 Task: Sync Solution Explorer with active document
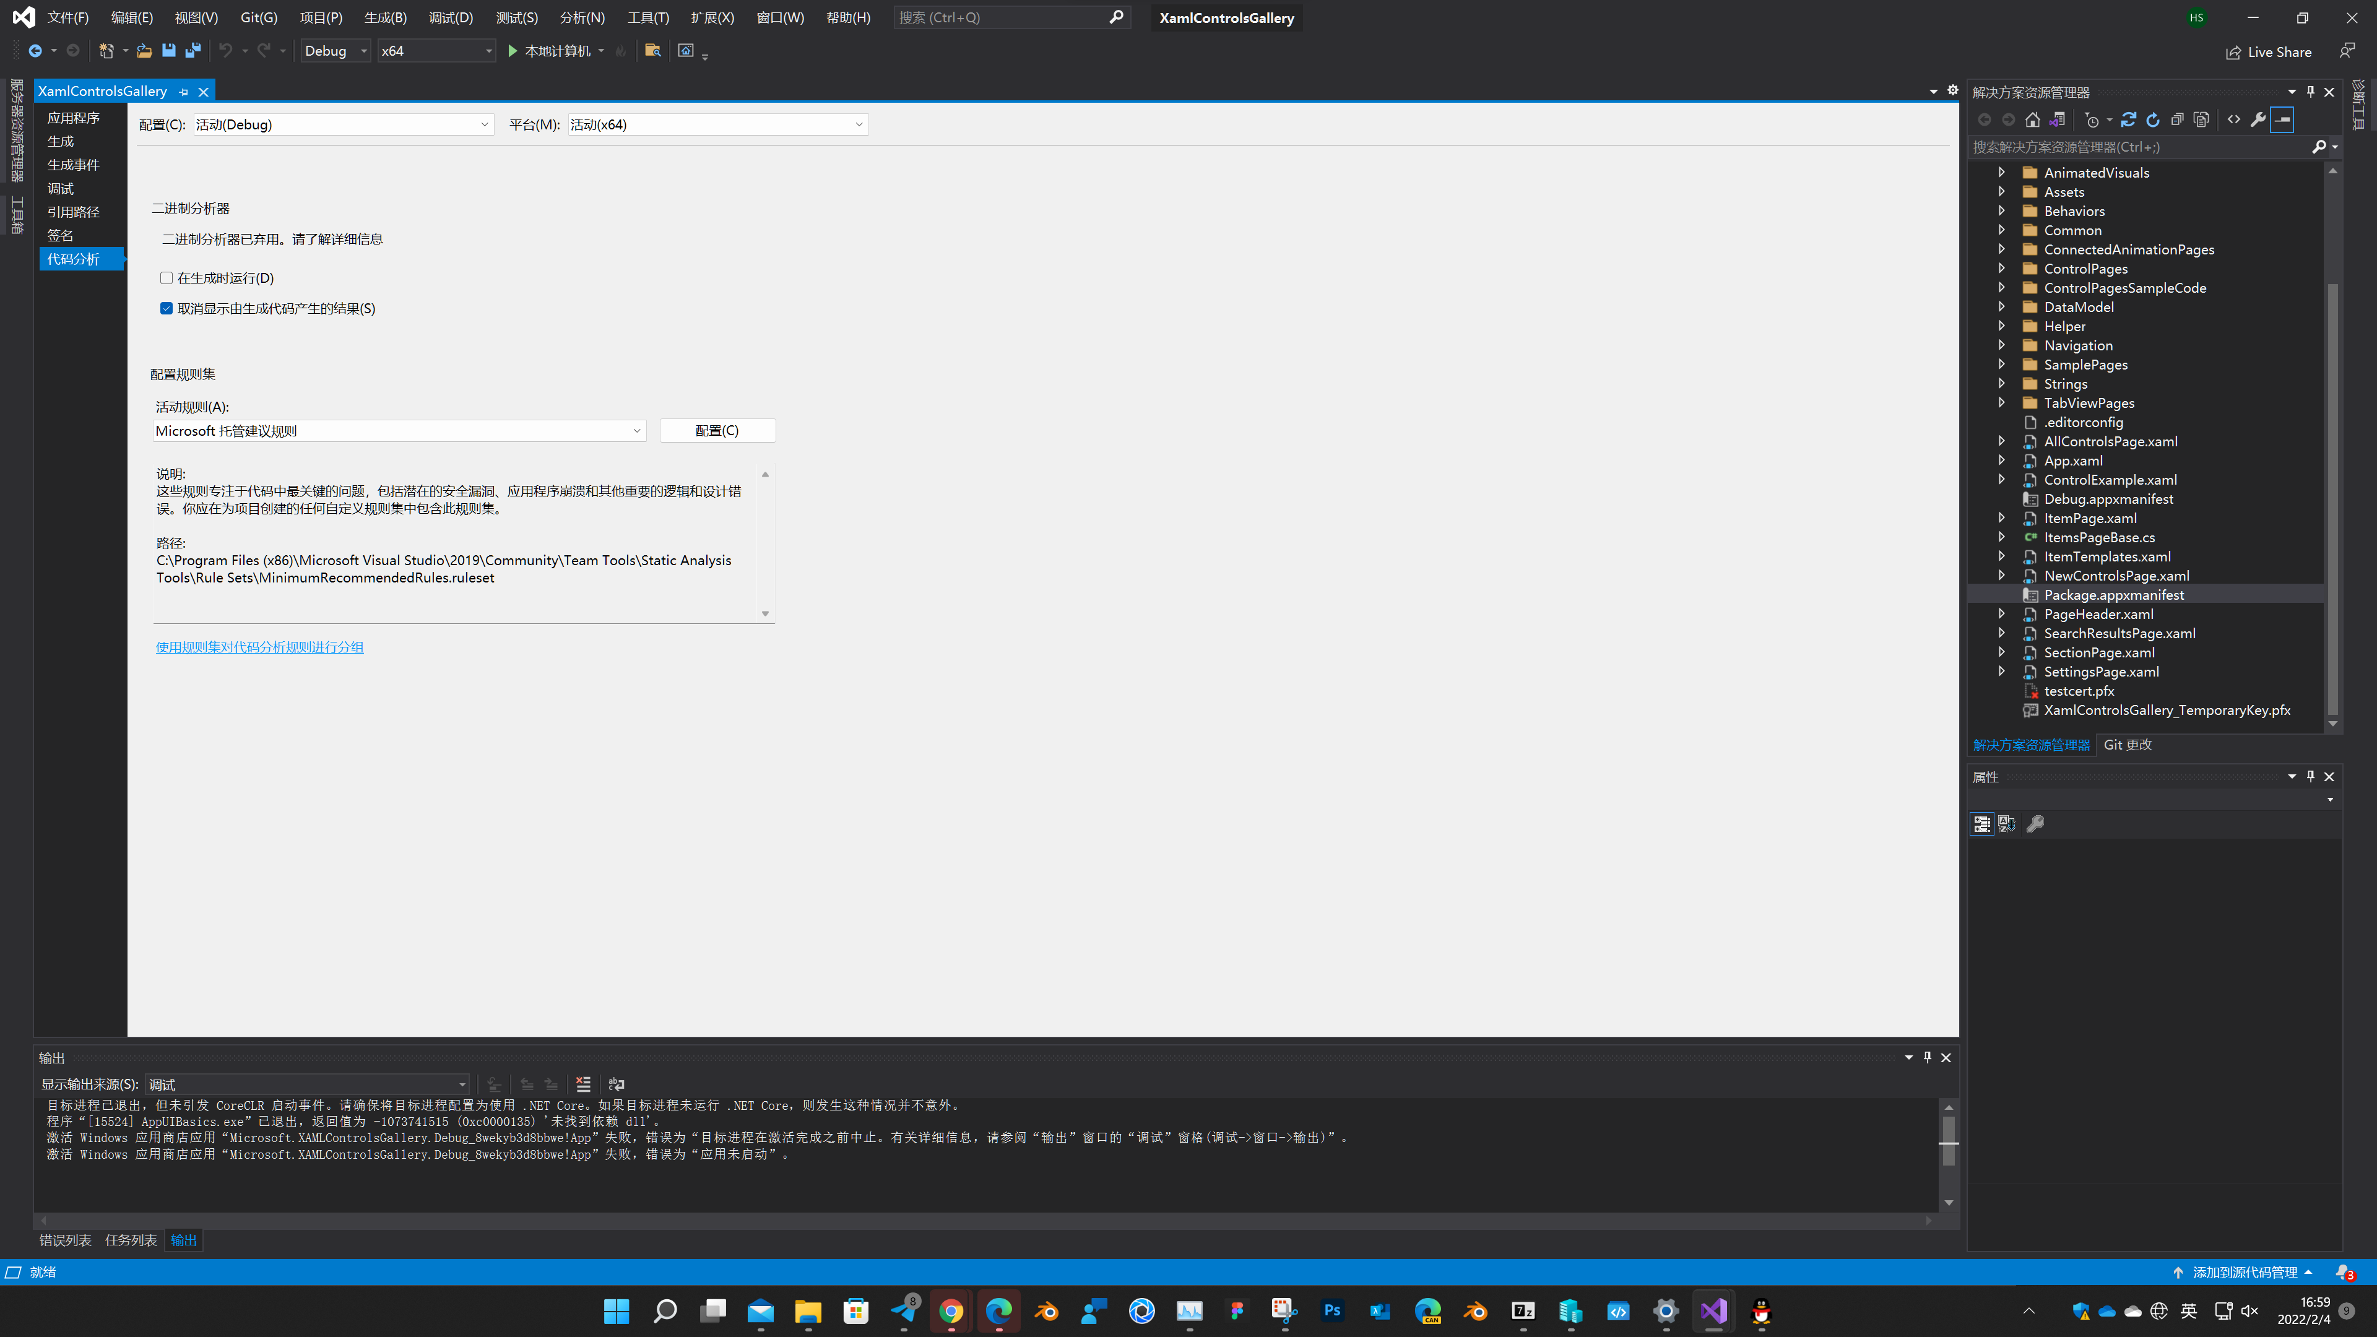(2057, 119)
